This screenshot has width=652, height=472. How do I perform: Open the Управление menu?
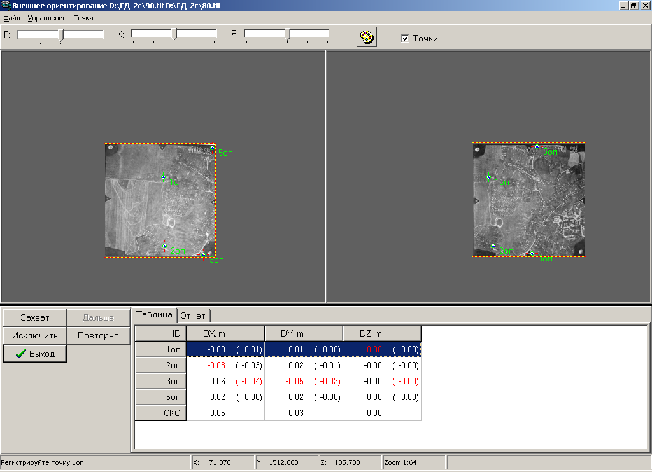point(46,18)
